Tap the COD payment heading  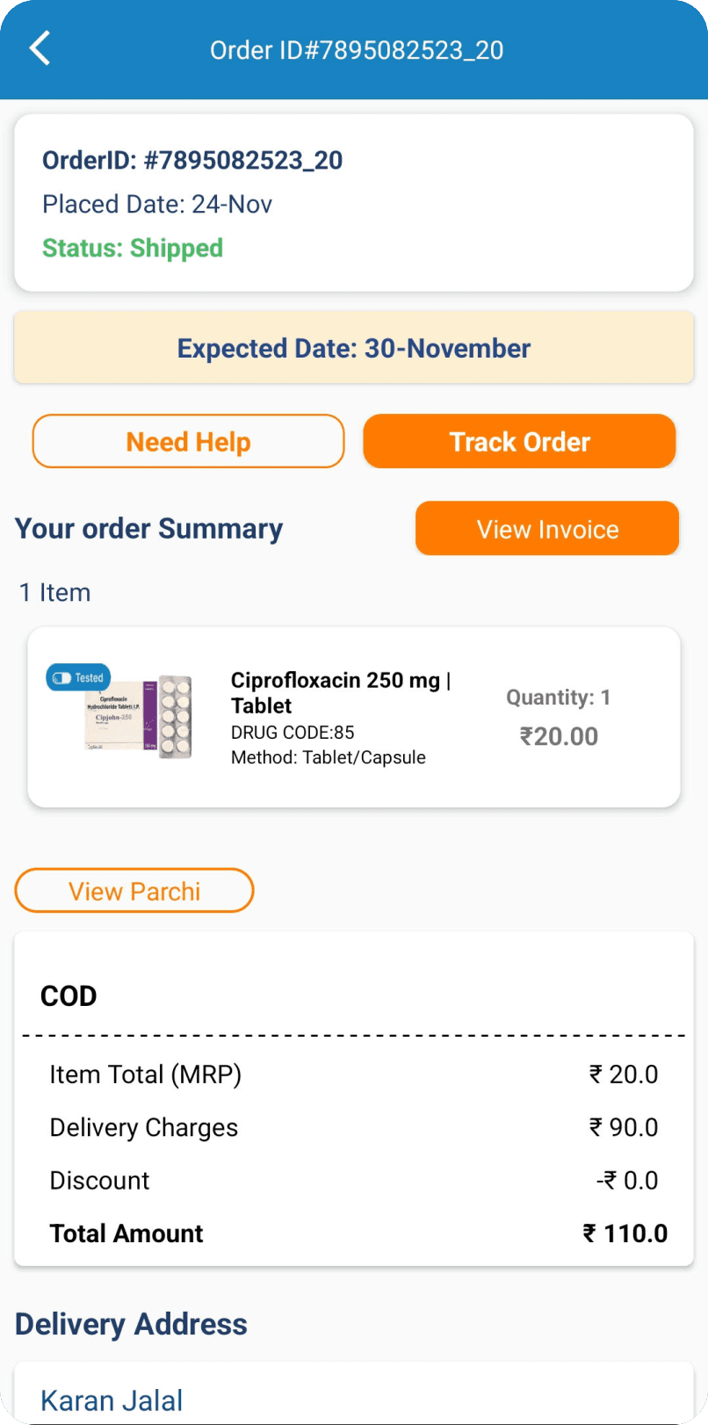69,996
